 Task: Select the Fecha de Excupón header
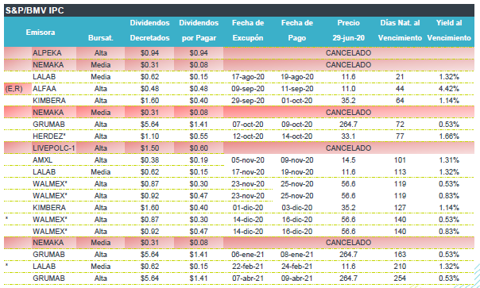click(x=248, y=30)
